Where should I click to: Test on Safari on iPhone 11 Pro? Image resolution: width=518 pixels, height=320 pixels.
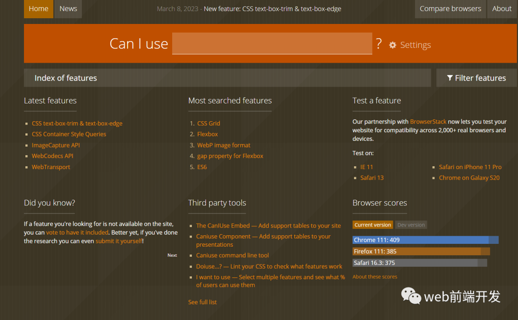pyautogui.click(x=470, y=167)
